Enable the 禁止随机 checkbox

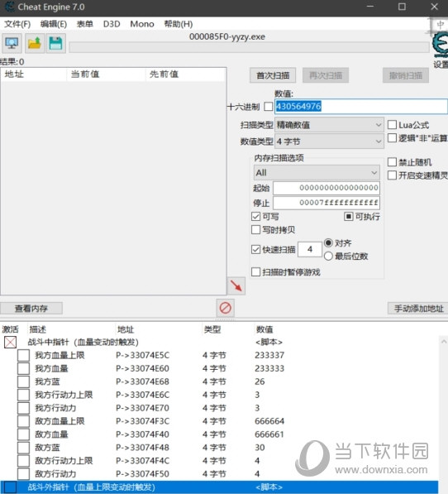[392, 162]
